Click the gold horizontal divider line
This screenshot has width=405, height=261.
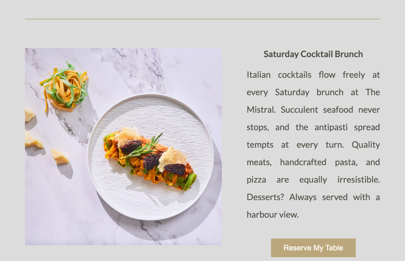coord(203,19)
